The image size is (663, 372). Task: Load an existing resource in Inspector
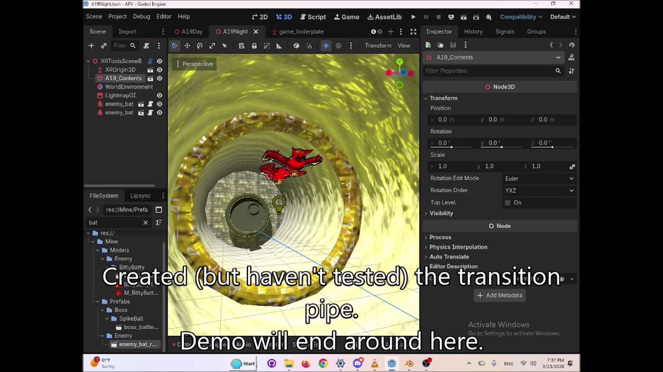(x=440, y=45)
